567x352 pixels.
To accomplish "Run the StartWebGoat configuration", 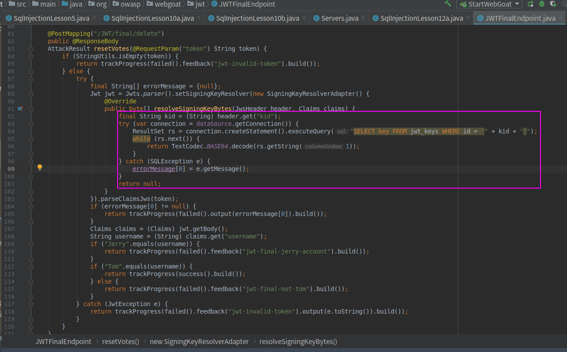I will pyautogui.click(x=530, y=4).
